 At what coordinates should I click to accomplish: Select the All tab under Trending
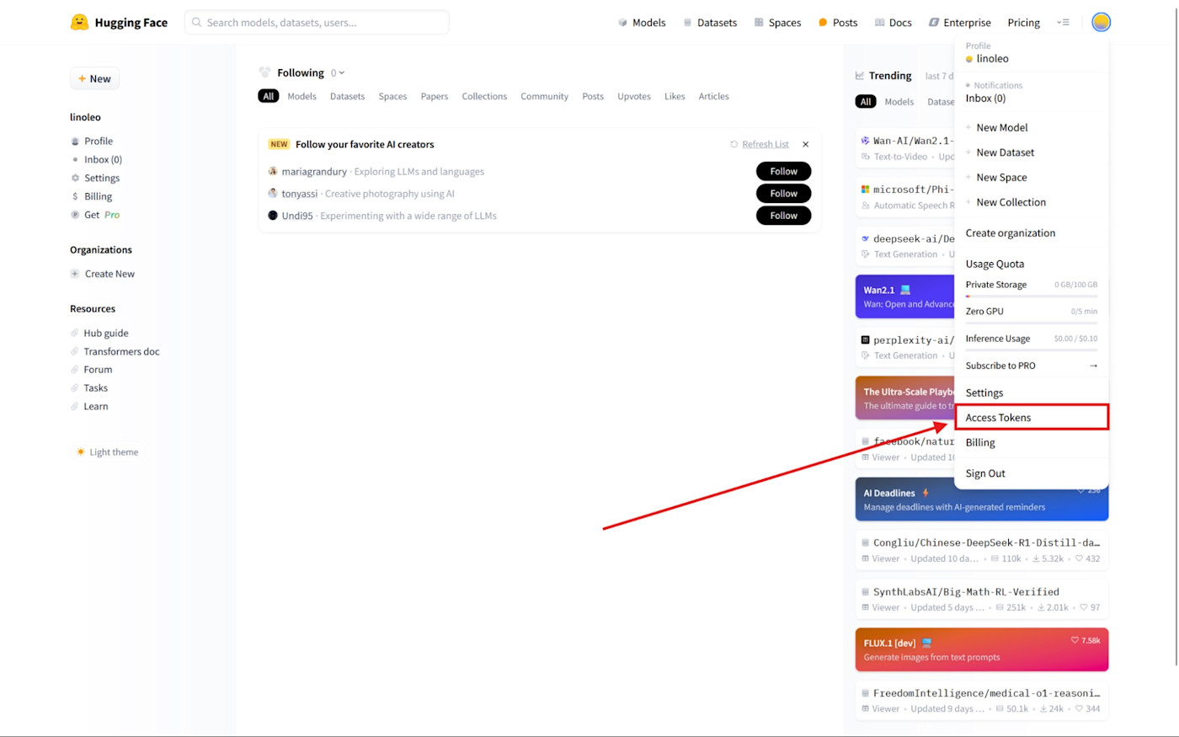click(x=865, y=102)
